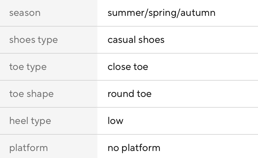The width and height of the screenshot is (258, 158).
Task: Click the word "summer" in season value
Action: coord(126,13)
